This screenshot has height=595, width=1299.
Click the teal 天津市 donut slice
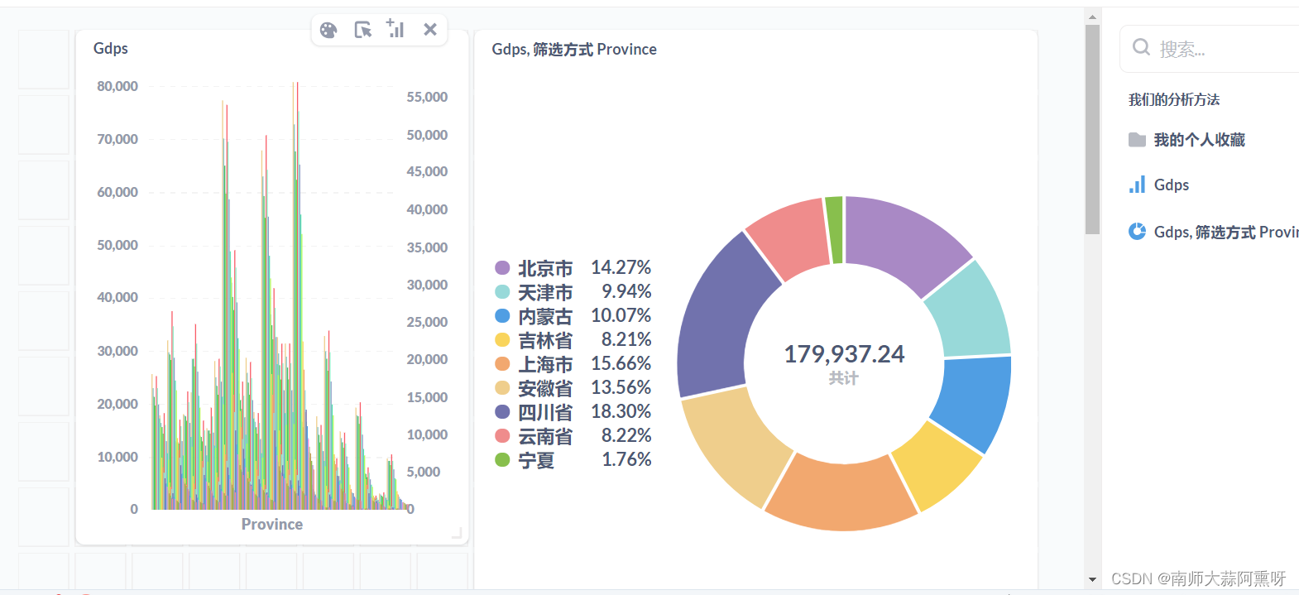pos(971,313)
